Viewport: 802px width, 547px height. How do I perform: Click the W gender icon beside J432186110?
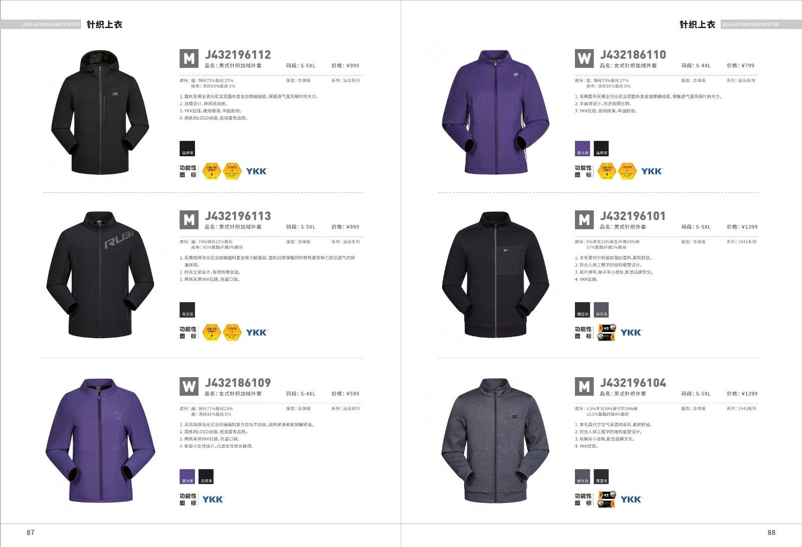point(584,59)
